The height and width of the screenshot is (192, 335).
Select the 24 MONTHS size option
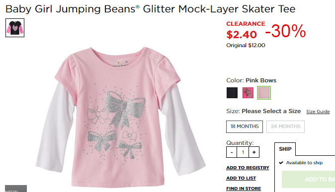[x=285, y=127]
